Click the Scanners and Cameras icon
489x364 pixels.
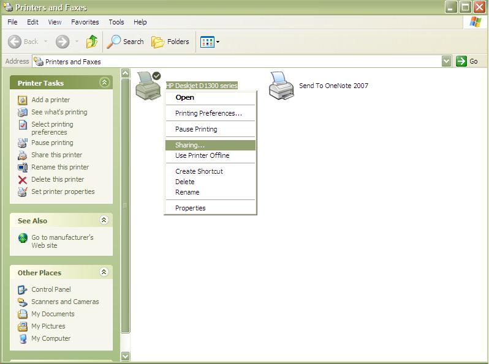(23, 302)
